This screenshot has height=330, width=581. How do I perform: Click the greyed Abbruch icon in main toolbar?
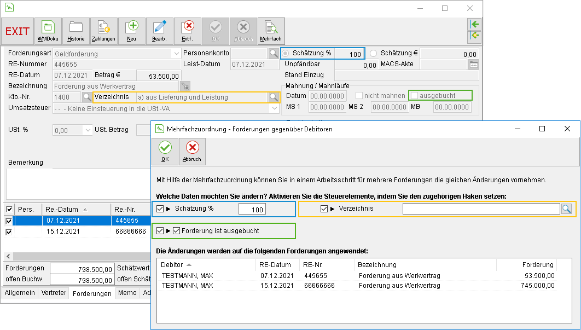[243, 31]
